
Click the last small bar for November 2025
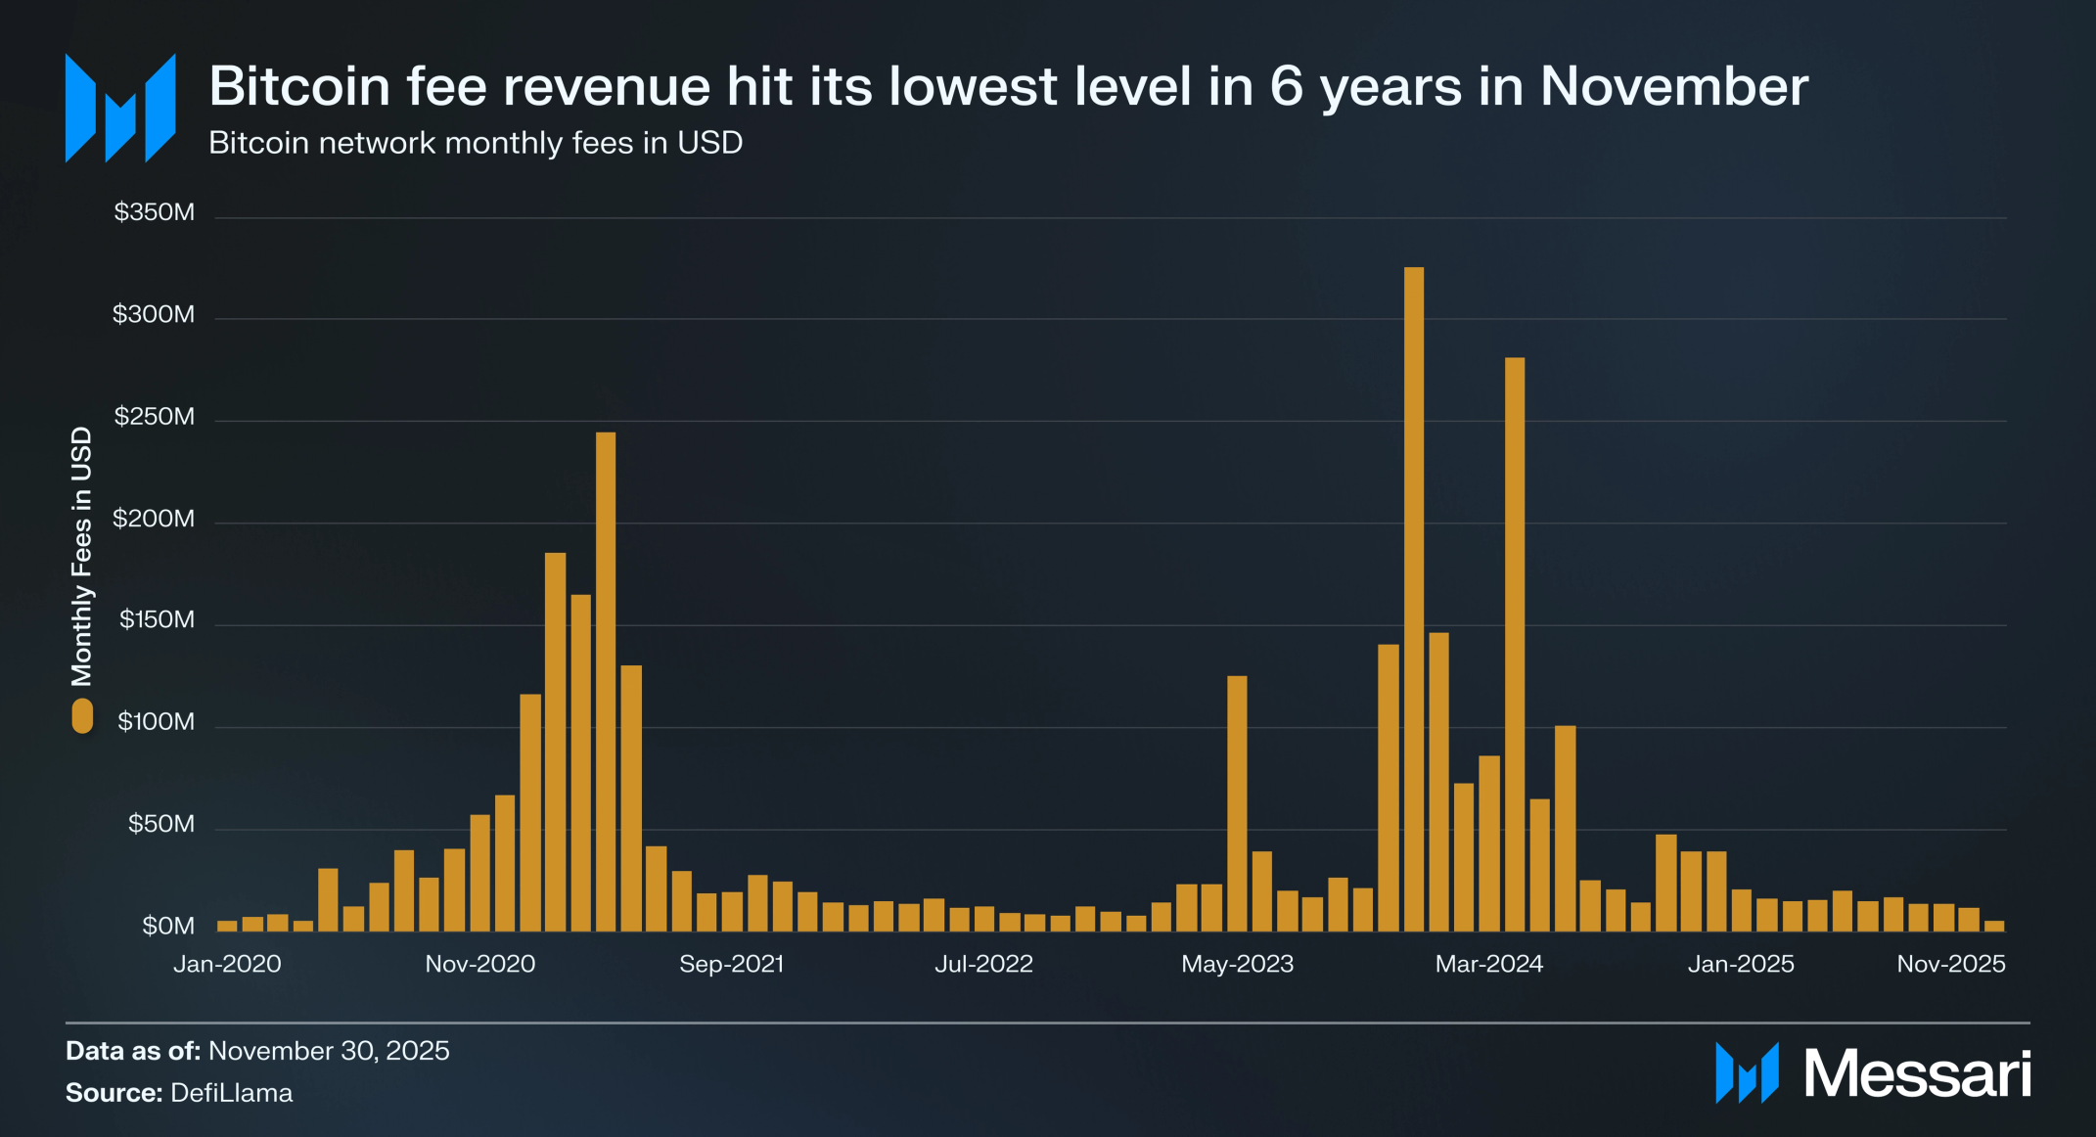(1993, 926)
